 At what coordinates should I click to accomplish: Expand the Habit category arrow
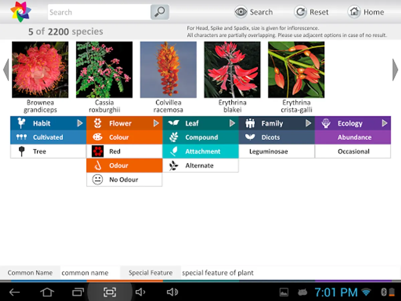pos(80,123)
